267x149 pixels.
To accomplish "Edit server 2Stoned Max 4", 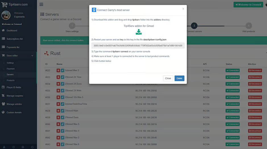I will 63,131.
